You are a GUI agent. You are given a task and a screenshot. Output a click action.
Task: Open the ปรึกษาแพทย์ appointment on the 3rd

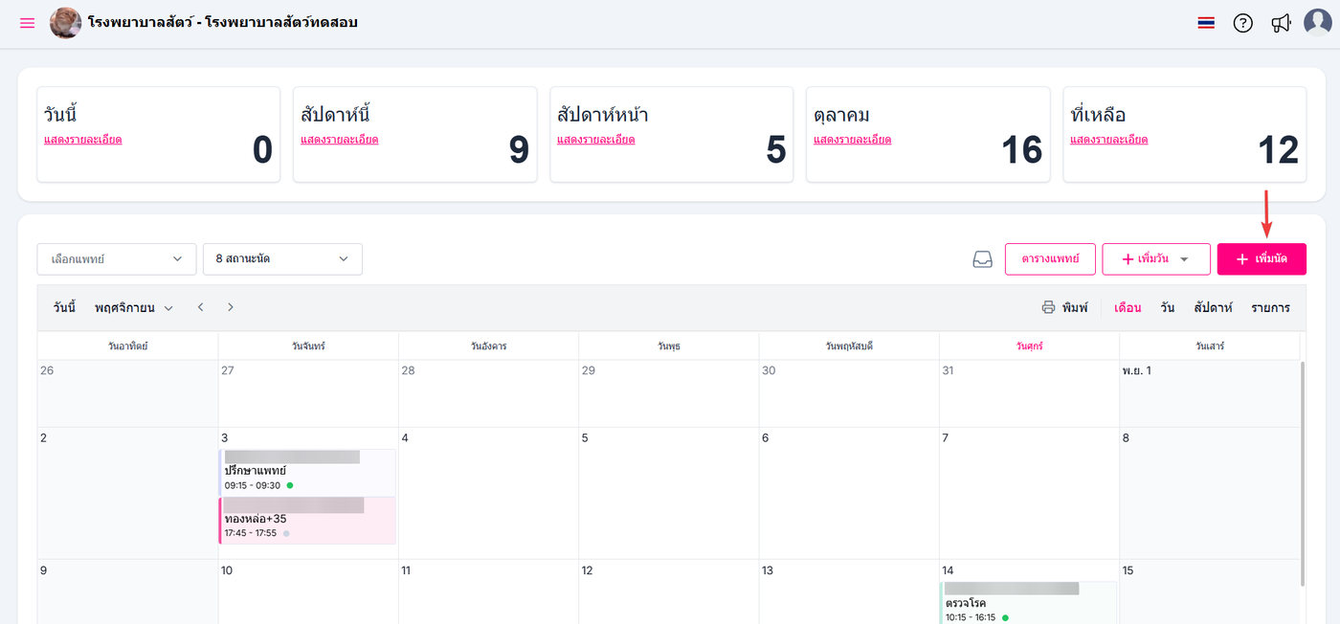(x=306, y=472)
